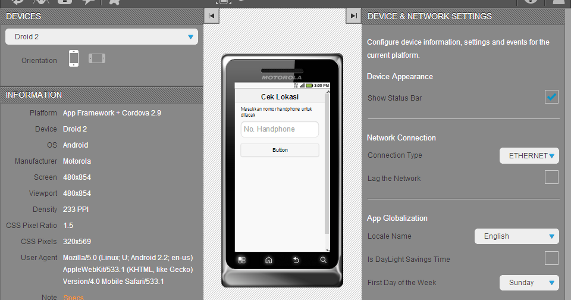
Task: Select portrait orientation icon
Action: click(x=74, y=58)
